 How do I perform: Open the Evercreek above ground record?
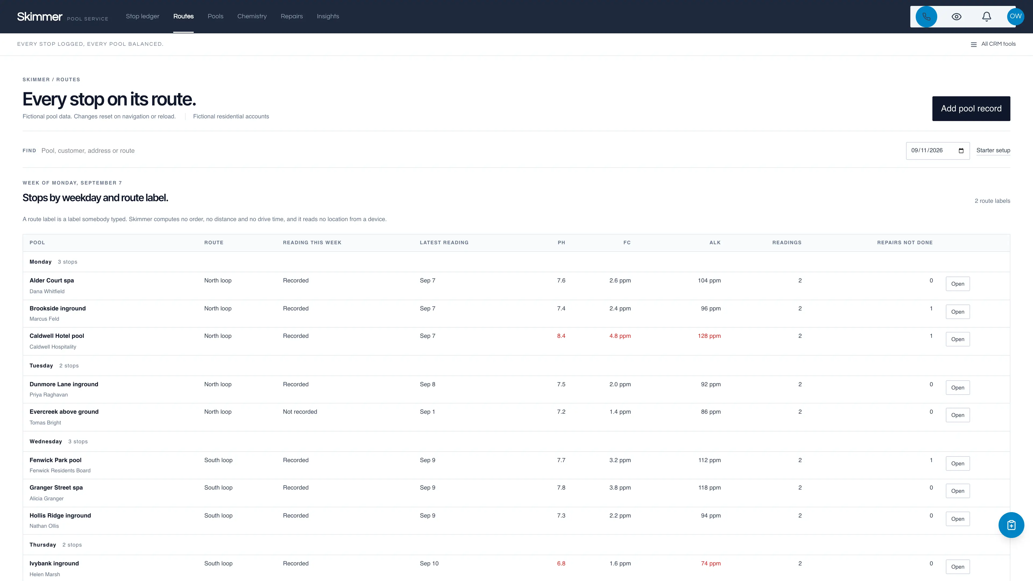(957, 415)
